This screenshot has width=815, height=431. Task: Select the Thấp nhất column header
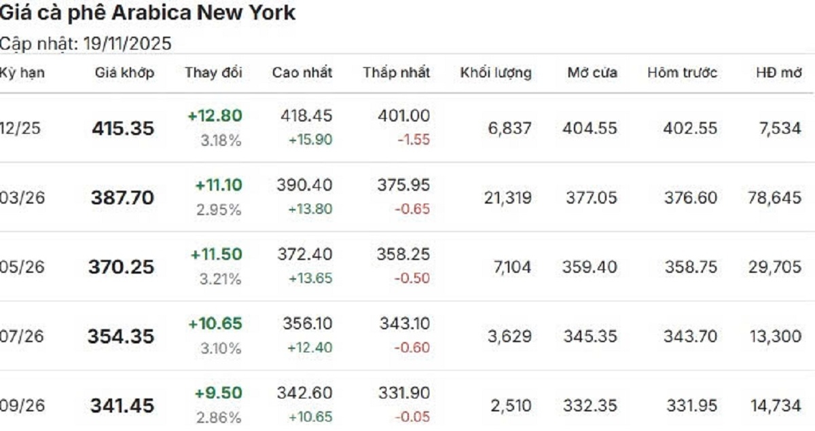point(396,73)
